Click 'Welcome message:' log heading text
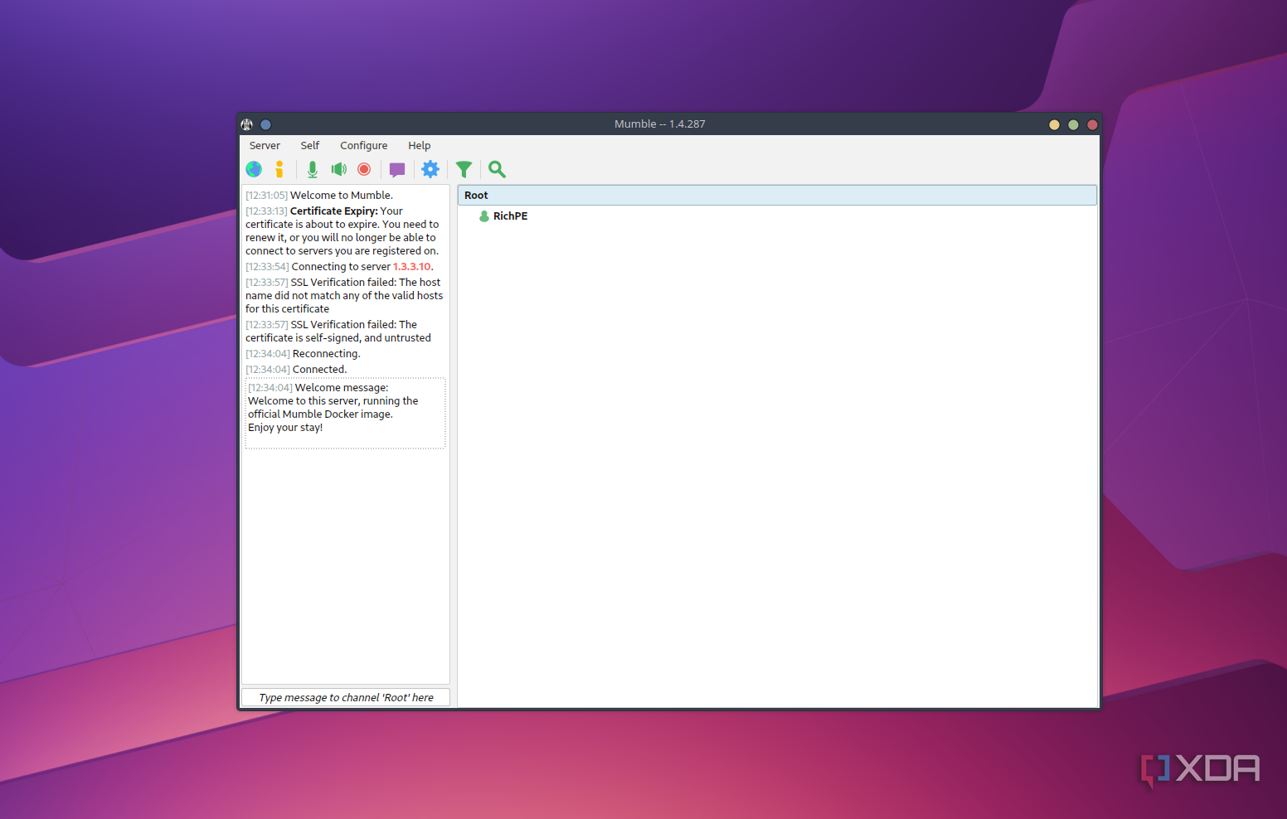 342,388
